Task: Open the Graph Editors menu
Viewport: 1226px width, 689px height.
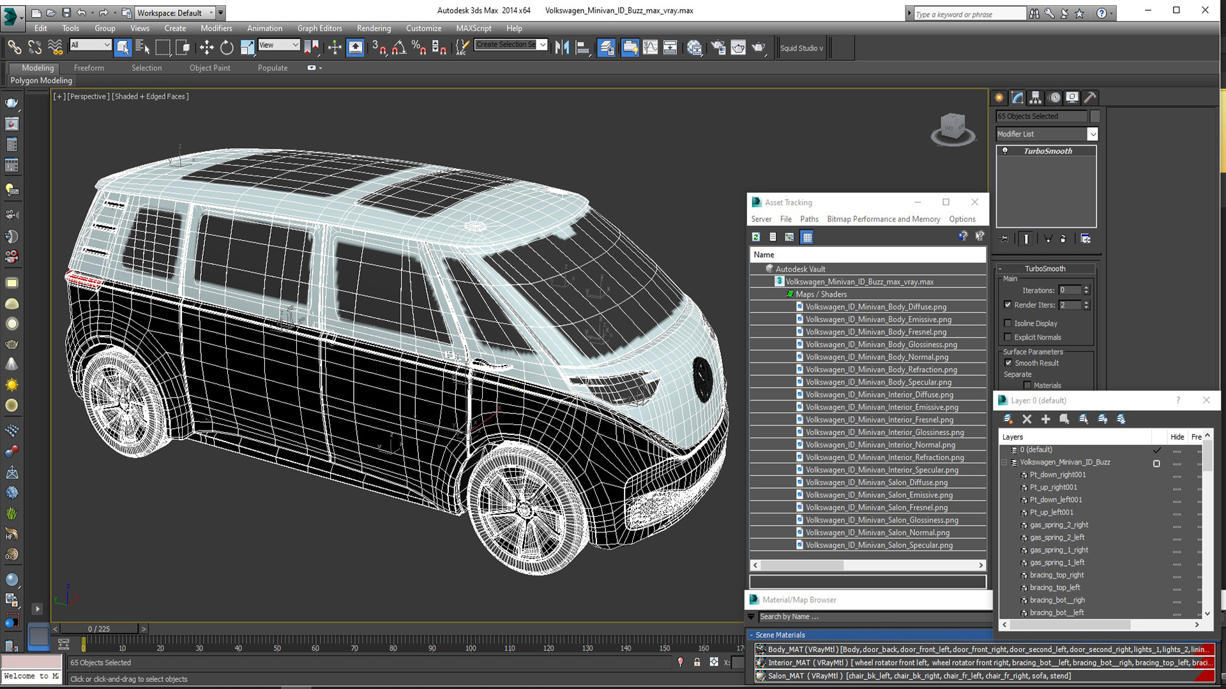Action: [x=319, y=28]
